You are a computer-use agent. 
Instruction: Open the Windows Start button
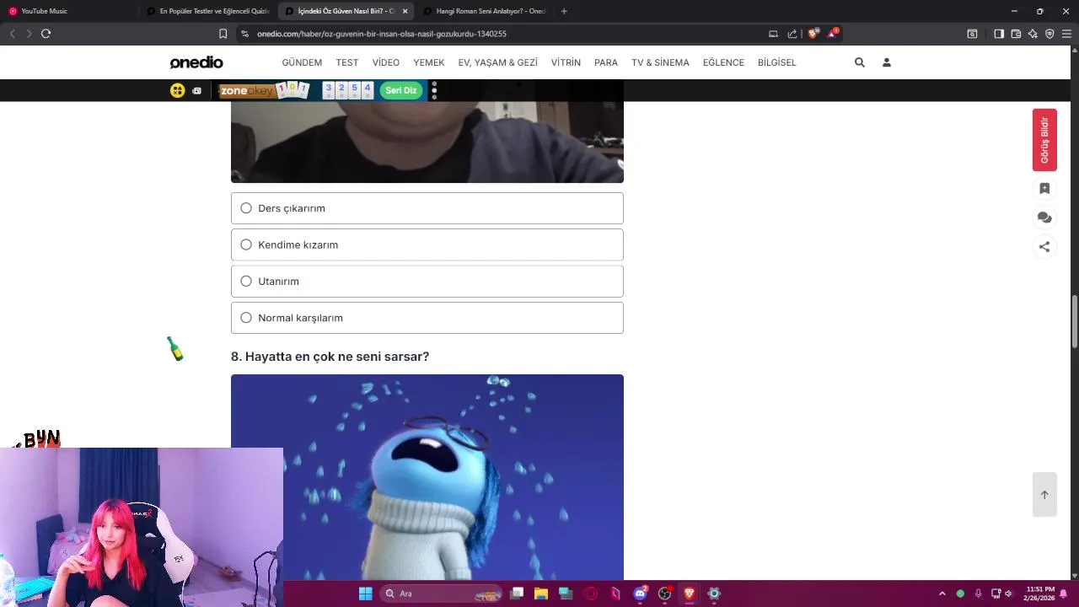[365, 594]
